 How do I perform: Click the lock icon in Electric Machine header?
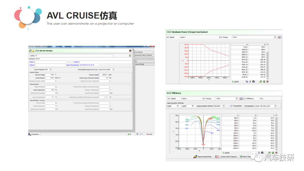click(x=33, y=51)
